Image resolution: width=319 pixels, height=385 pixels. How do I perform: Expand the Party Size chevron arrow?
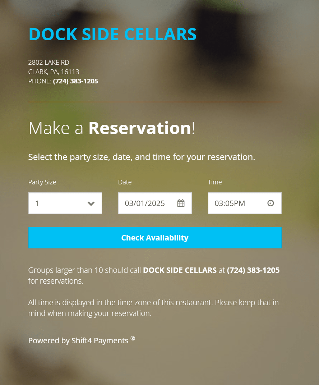pyautogui.click(x=91, y=203)
